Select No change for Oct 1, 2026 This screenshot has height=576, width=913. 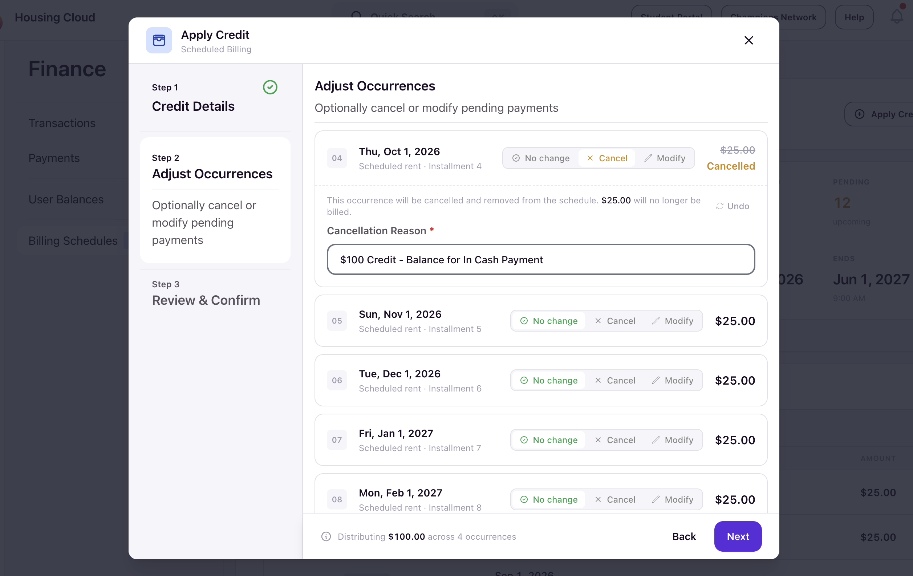[x=541, y=158]
